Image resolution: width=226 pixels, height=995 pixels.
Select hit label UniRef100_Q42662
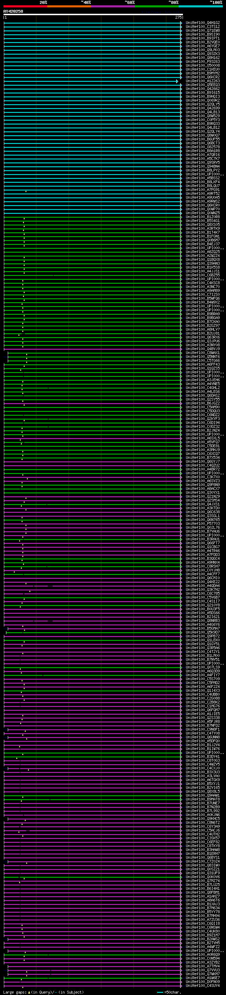coord(203,89)
